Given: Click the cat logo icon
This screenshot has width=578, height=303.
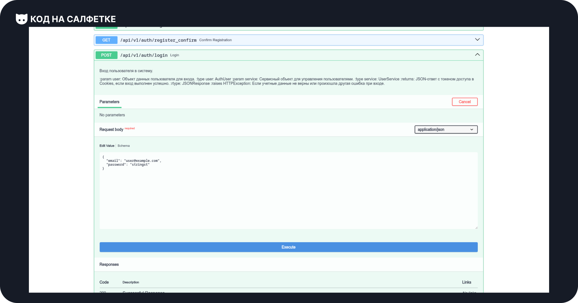Looking at the screenshot, I should point(22,19).
